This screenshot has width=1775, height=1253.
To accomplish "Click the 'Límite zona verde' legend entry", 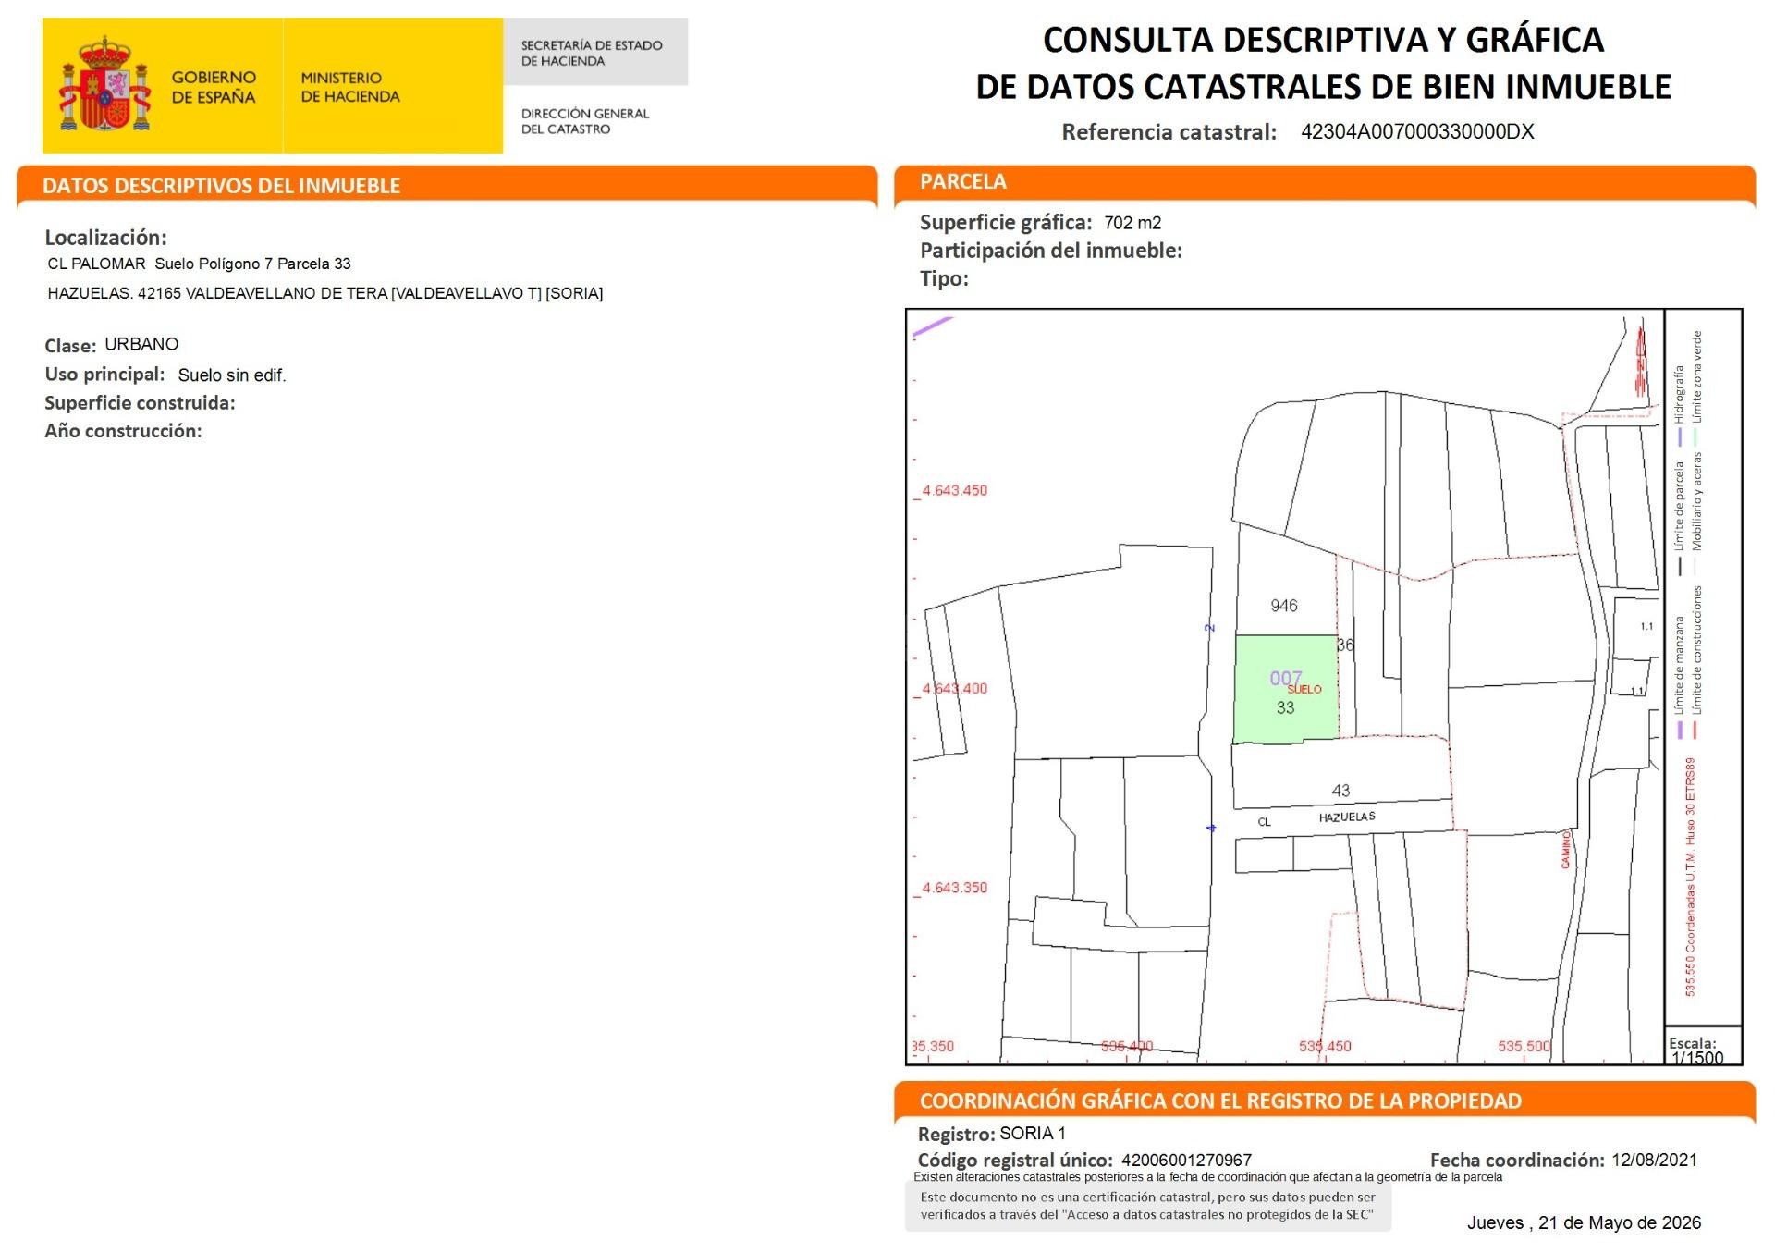I will (x=1696, y=388).
